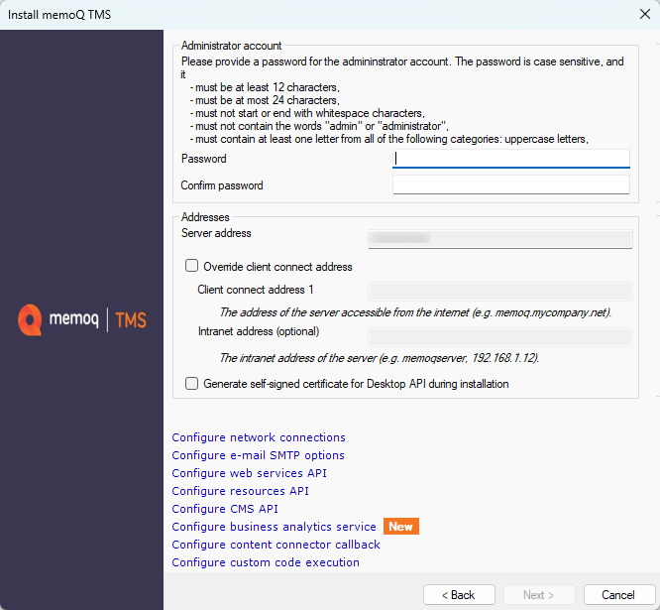Image resolution: width=660 pixels, height=610 pixels.
Task: Enable Override client connect address checkbox
Action: (191, 266)
